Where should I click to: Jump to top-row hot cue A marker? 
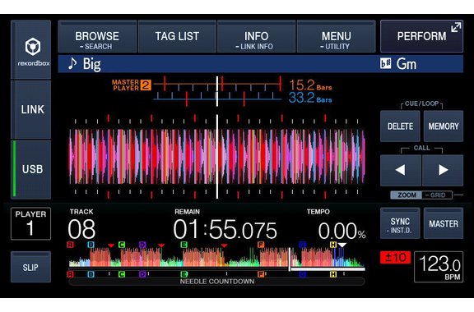[x=70, y=245]
